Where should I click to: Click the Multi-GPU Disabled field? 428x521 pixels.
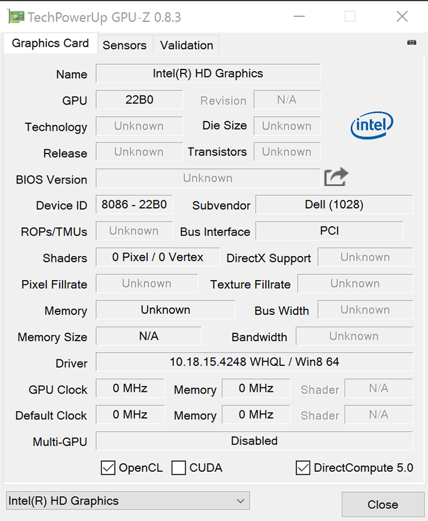[254, 441]
